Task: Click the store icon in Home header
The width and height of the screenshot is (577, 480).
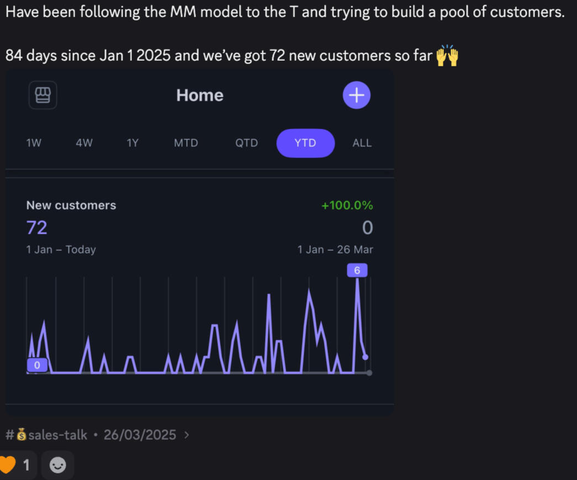Action: [x=43, y=95]
